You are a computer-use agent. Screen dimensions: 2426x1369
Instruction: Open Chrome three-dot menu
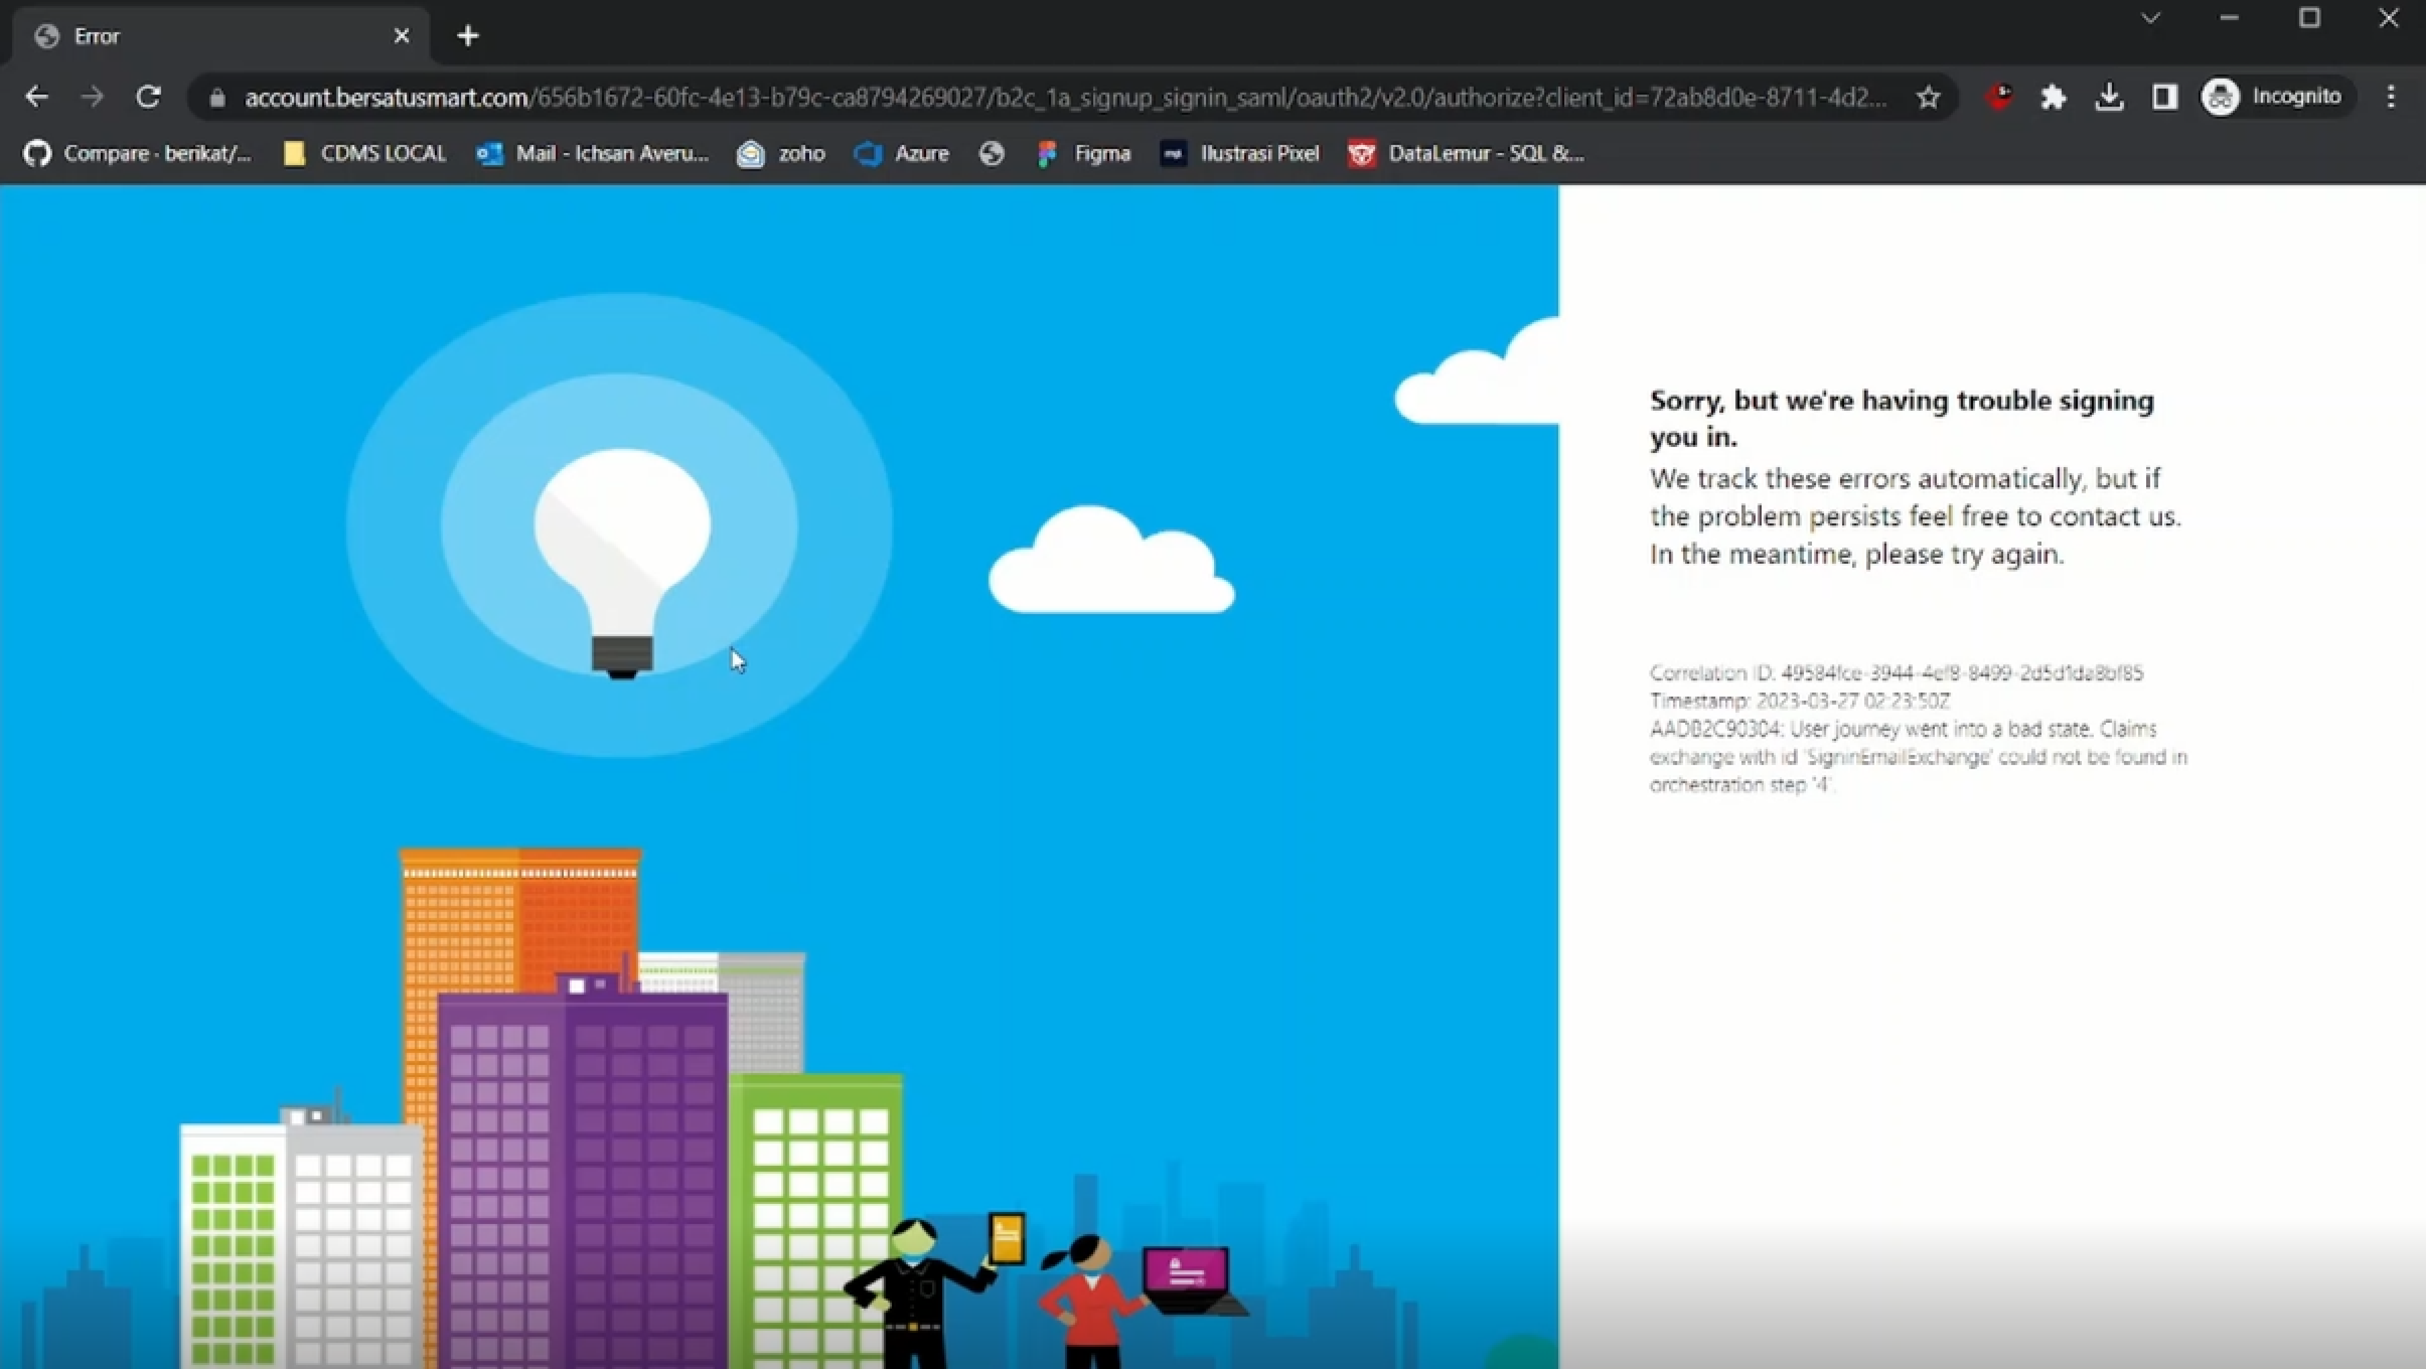click(2390, 97)
